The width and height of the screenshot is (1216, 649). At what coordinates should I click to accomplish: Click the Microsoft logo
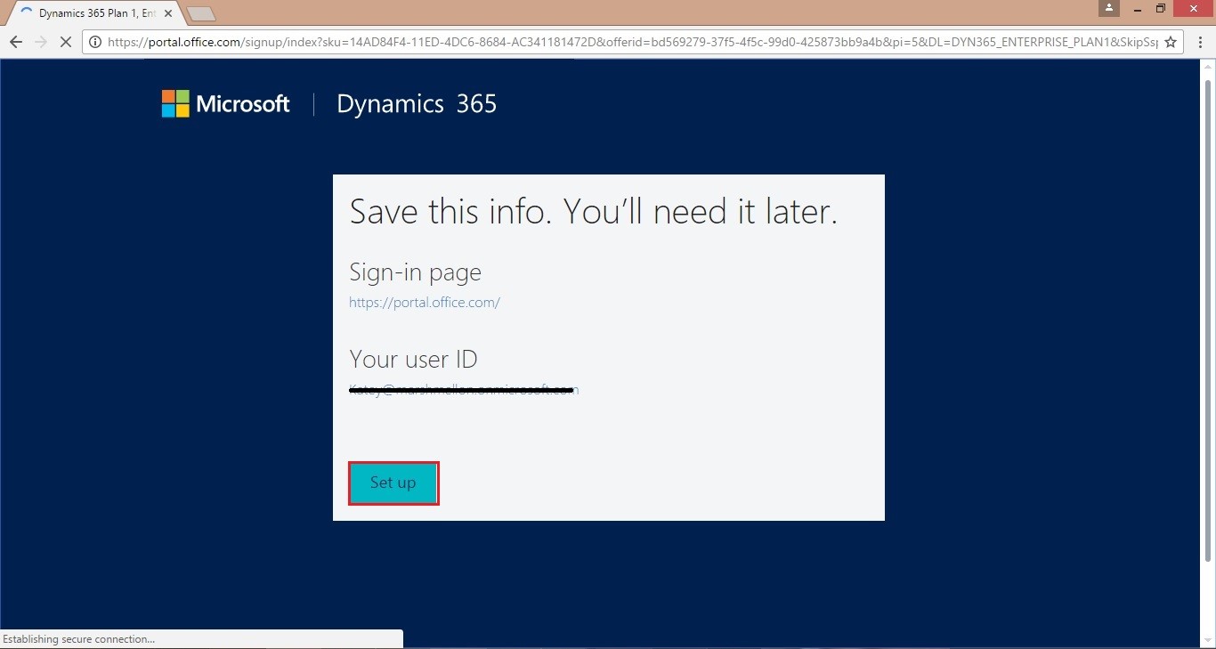tap(226, 104)
